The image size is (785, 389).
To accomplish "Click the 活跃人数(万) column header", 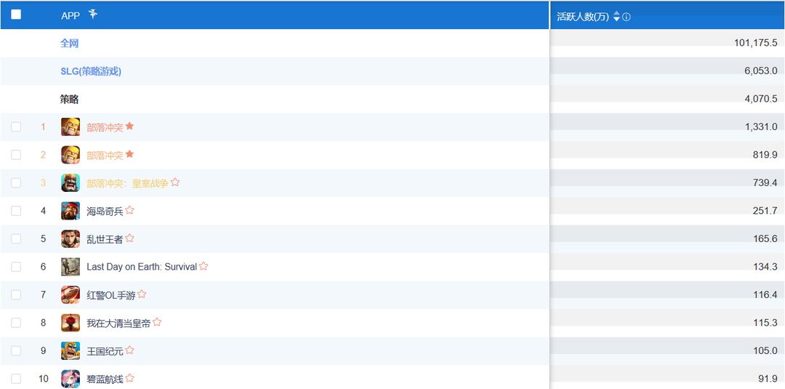I will (583, 17).
